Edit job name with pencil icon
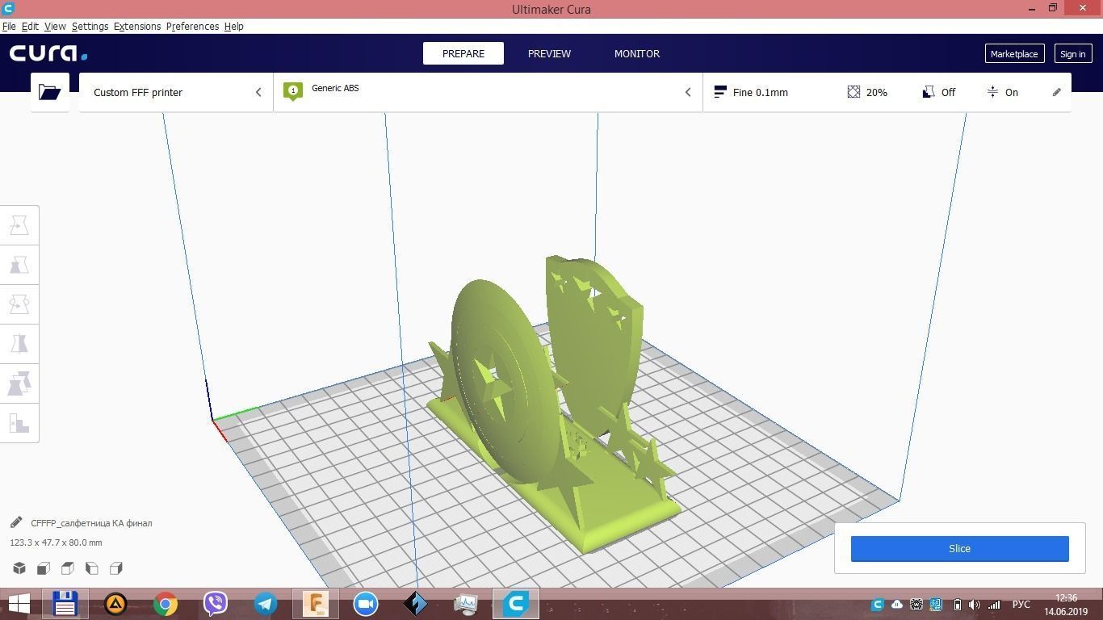 pyautogui.click(x=16, y=522)
